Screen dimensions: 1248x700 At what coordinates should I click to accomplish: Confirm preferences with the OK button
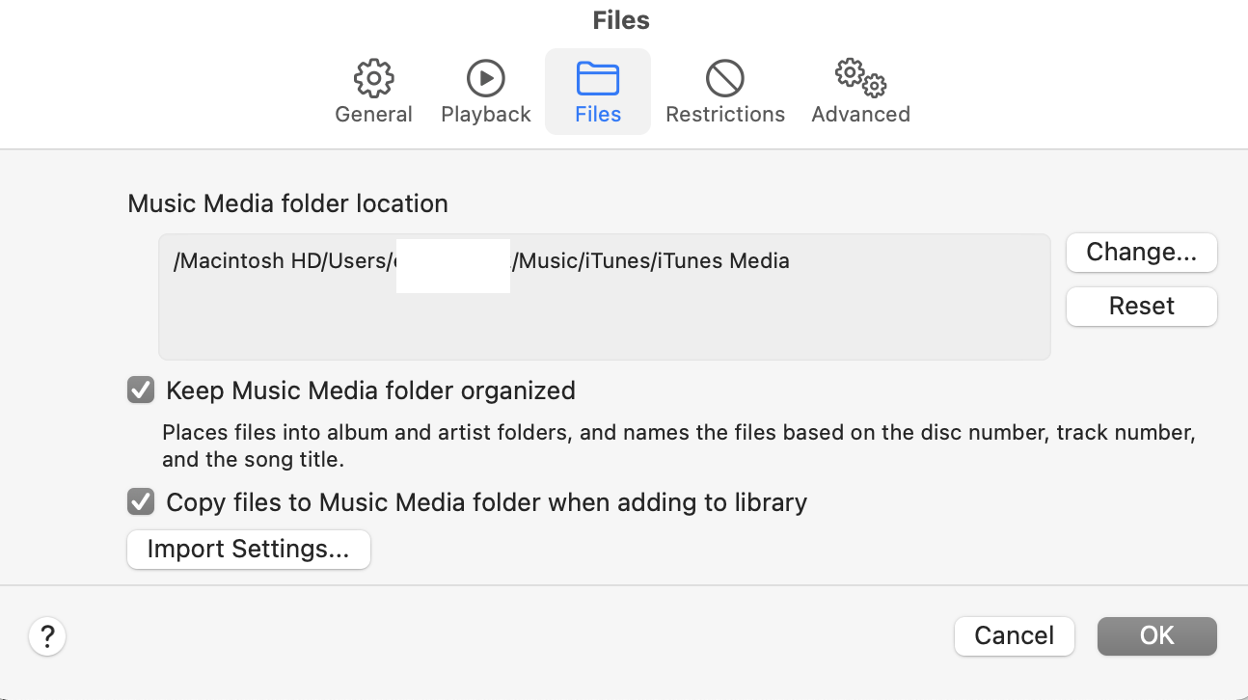(x=1156, y=636)
